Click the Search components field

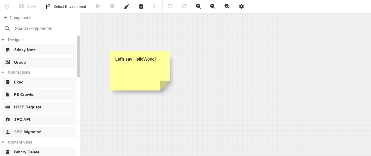click(x=44, y=29)
